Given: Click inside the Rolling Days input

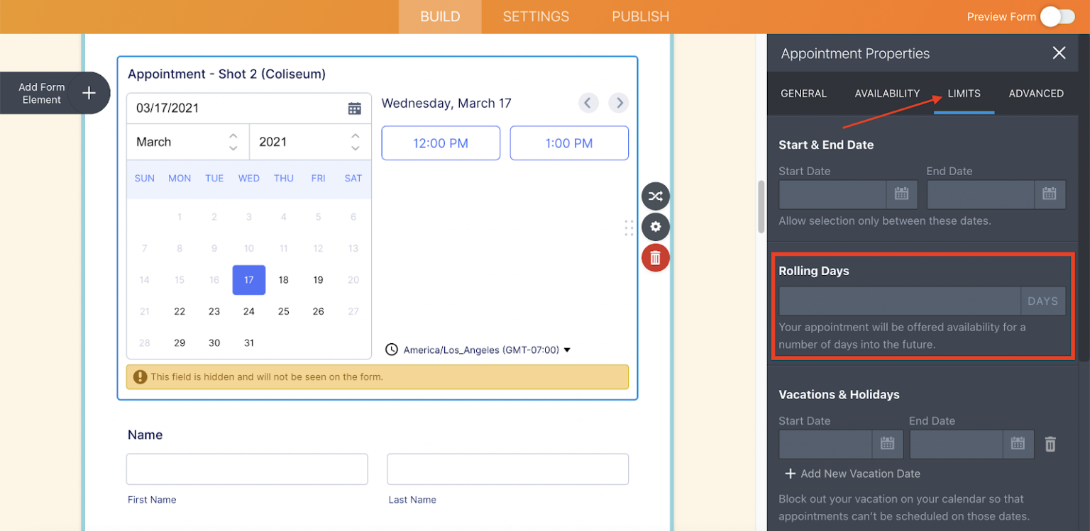Looking at the screenshot, I should pos(898,301).
